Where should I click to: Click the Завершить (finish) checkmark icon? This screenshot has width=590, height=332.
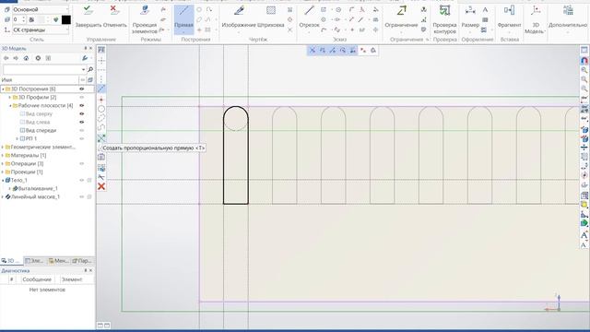(88, 10)
